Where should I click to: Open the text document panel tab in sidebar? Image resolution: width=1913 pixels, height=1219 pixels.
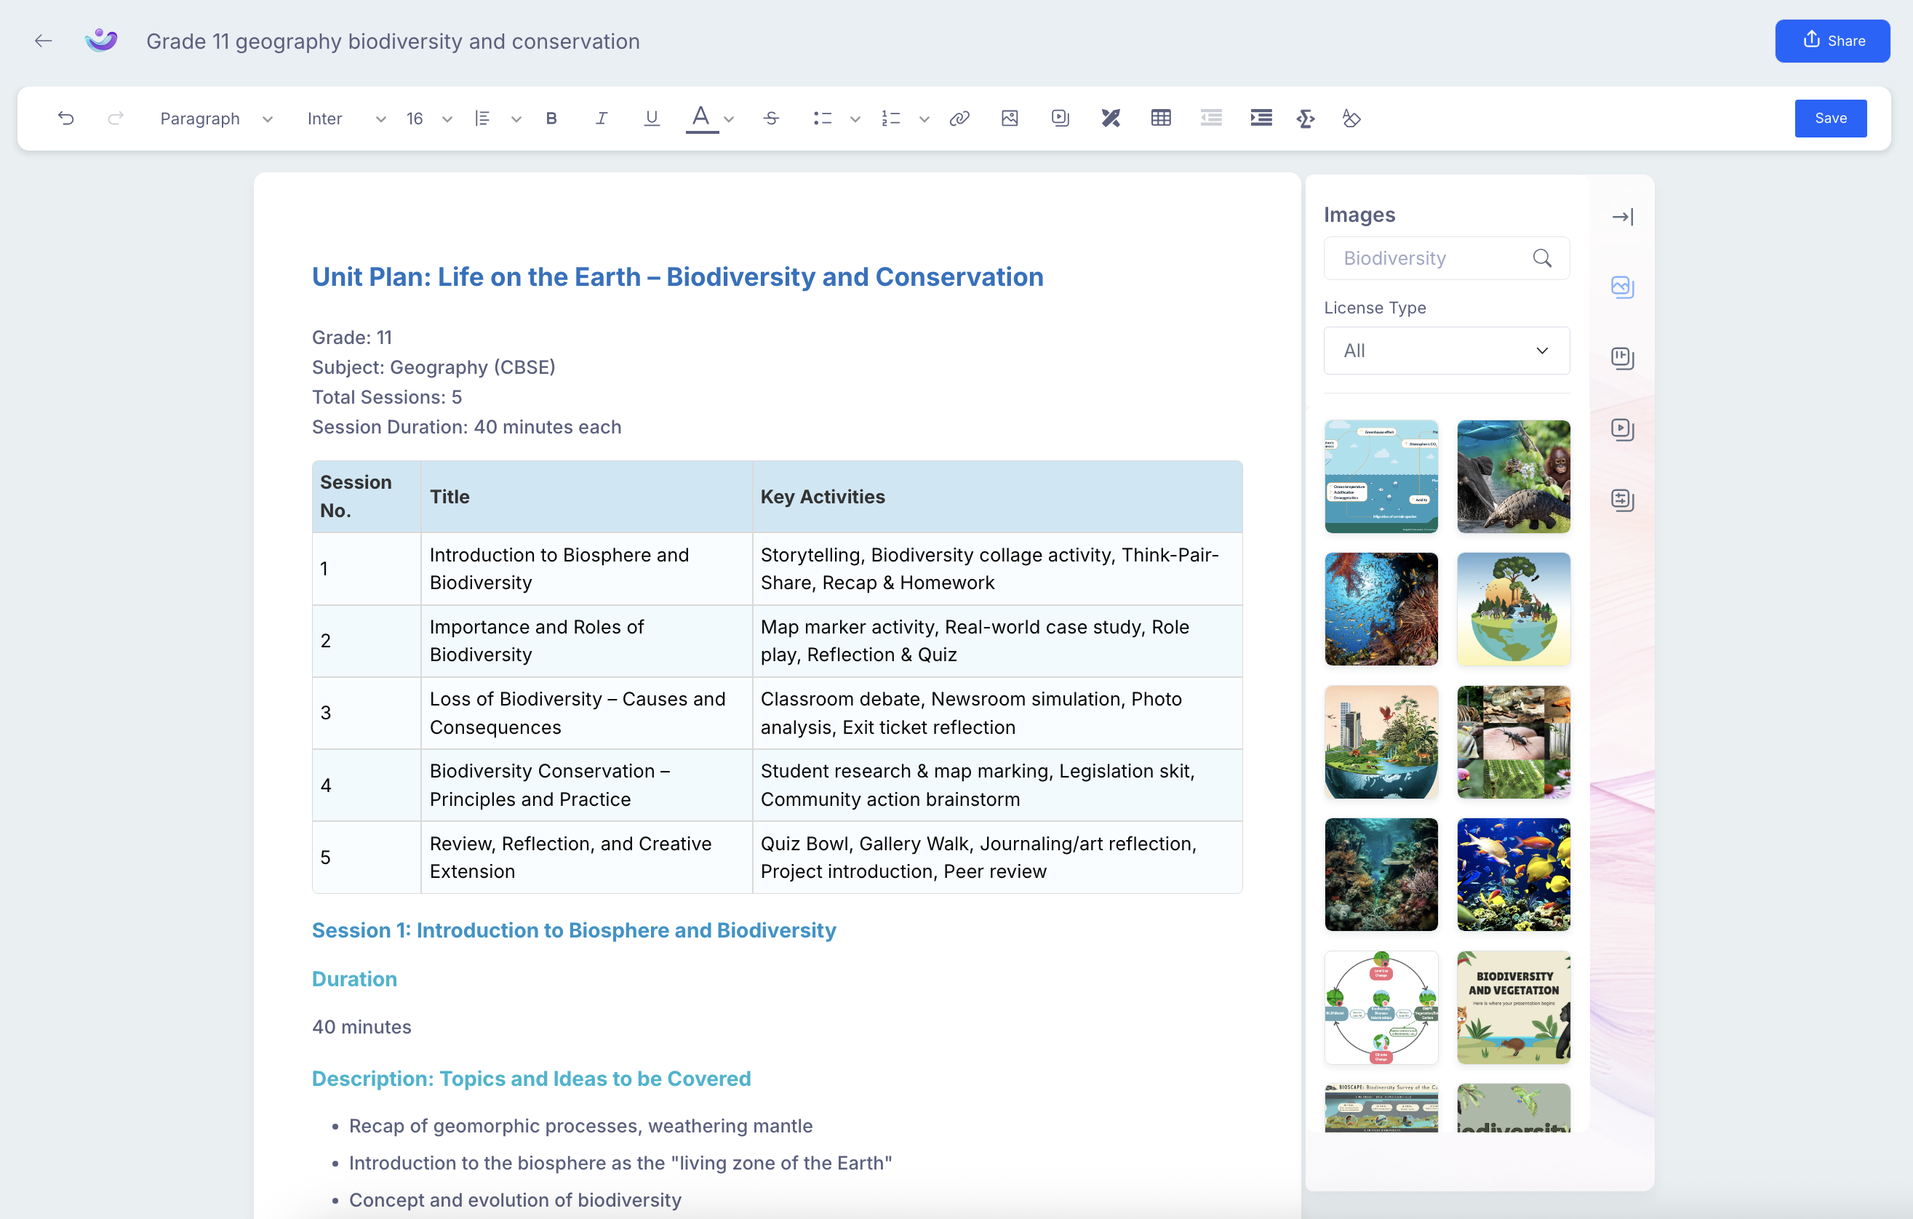(1622, 500)
